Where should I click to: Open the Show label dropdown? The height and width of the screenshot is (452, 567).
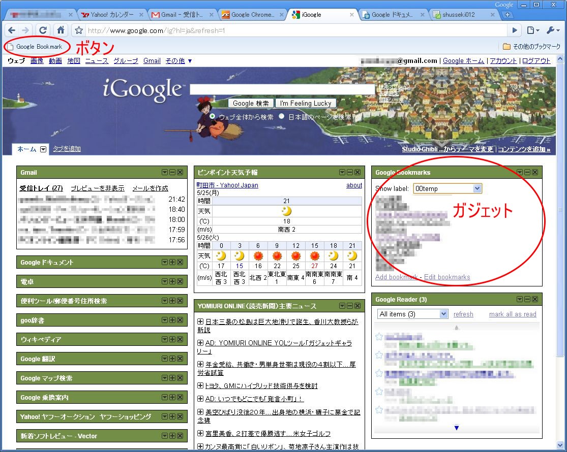tap(447, 188)
